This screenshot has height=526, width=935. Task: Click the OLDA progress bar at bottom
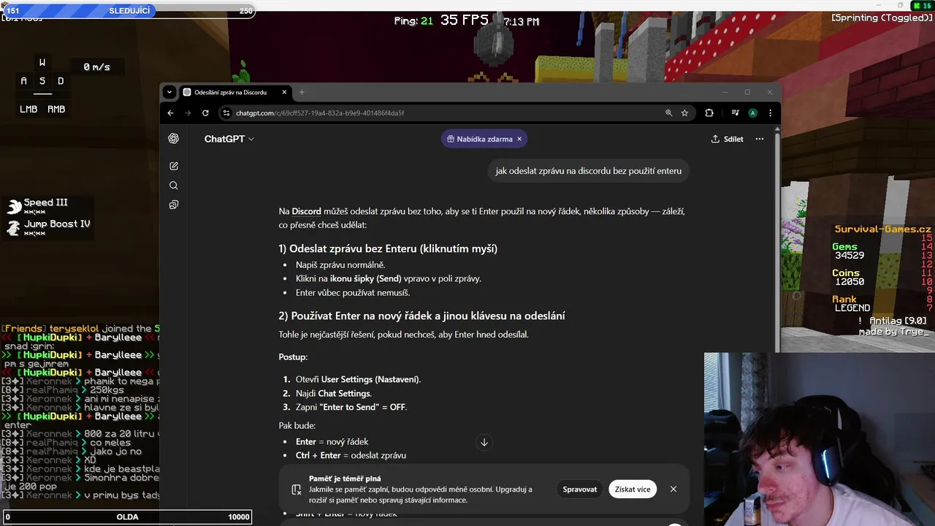point(126,517)
